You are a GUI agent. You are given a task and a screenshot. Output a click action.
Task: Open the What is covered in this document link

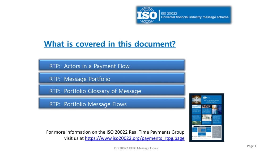tap(110, 44)
